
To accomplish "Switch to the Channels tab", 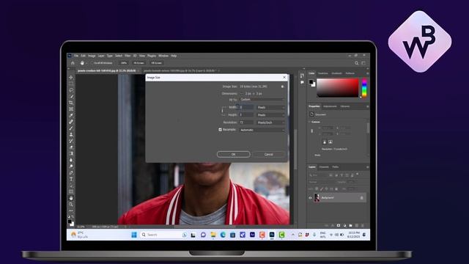I will coord(324,167).
